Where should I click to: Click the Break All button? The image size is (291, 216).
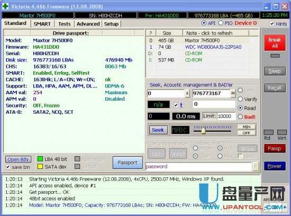pos(275,42)
